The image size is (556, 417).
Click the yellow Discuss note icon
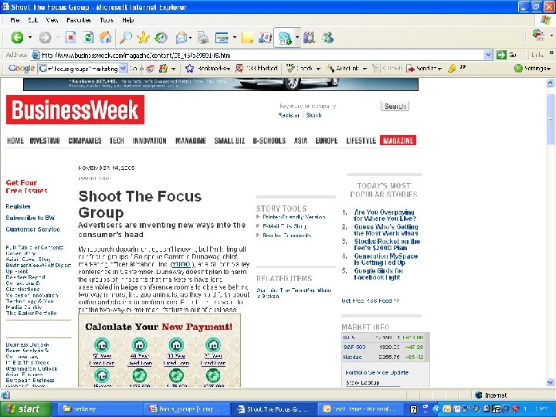248,37
